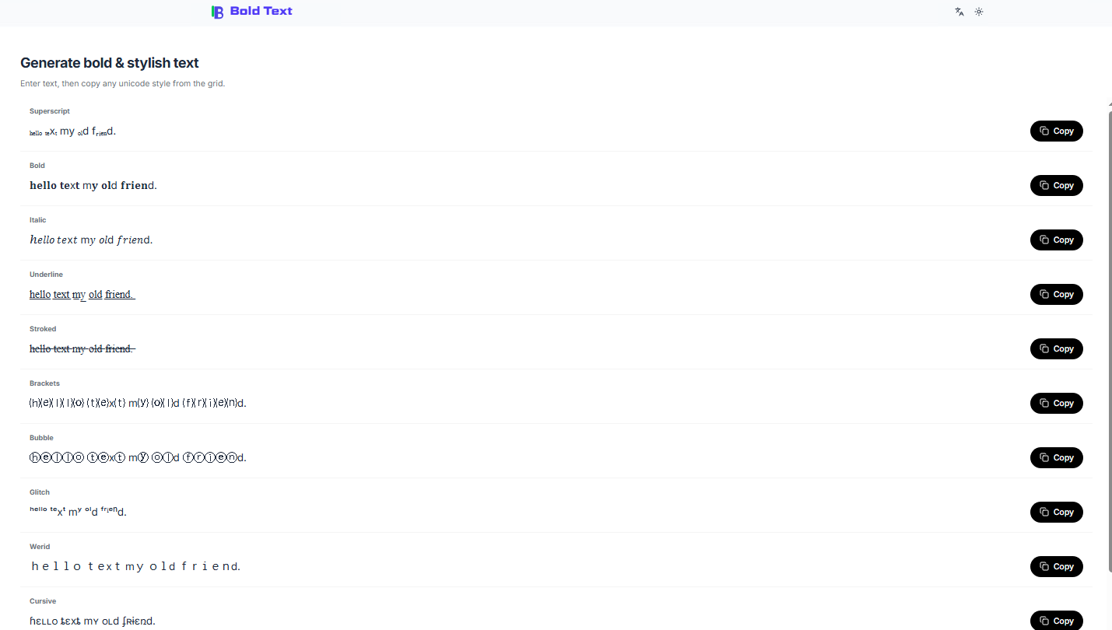Open the language translation menu

coord(959,12)
